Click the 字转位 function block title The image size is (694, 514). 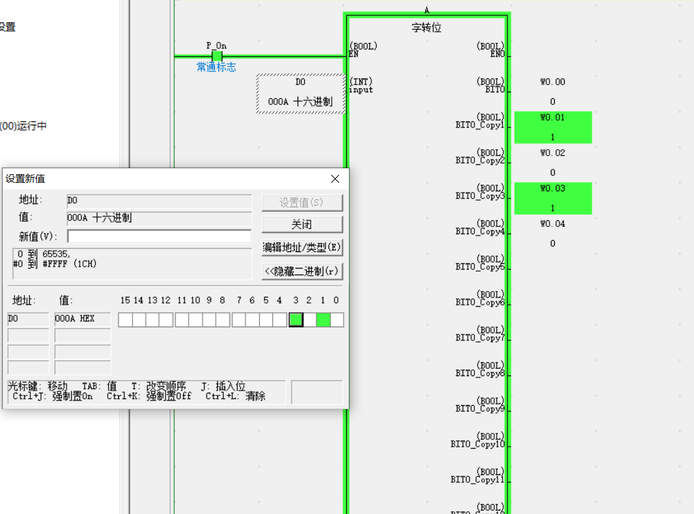point(426,28)
